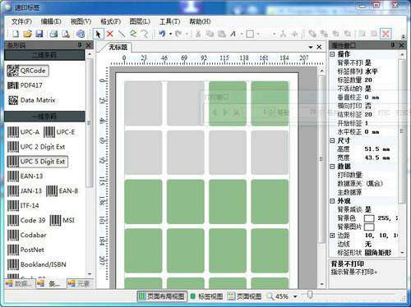Toggle page view mode in status bar
The height and width of the screenshot is (307, 411).
(245, 296)
